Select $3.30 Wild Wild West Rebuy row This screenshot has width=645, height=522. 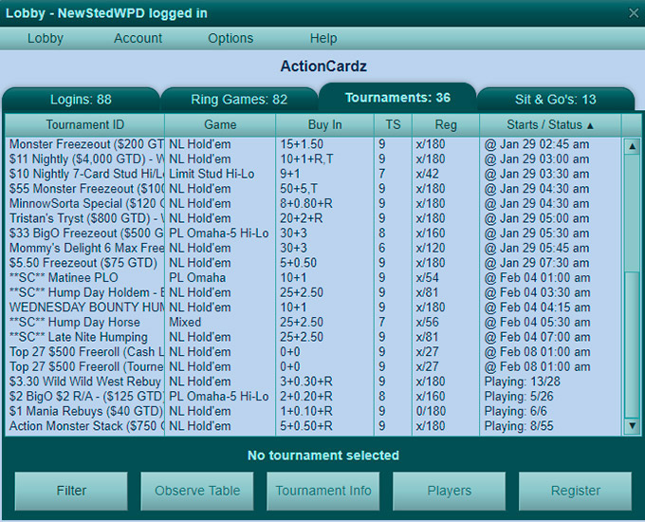click(x=313, y=382)
